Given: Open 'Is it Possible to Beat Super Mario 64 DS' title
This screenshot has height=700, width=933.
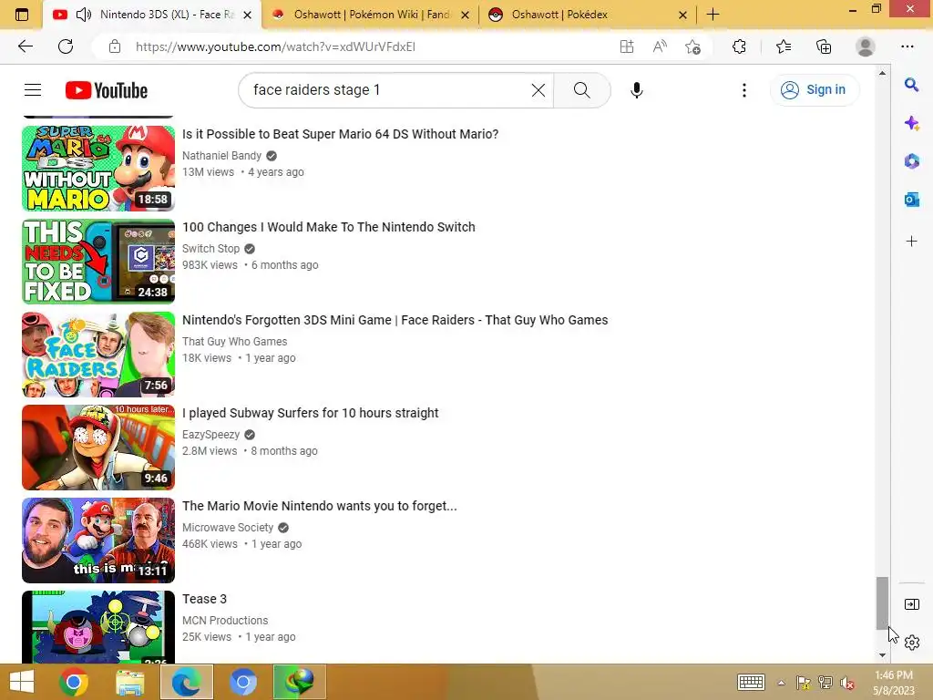Looking at the screenshot, I should [x=341, y=134].
